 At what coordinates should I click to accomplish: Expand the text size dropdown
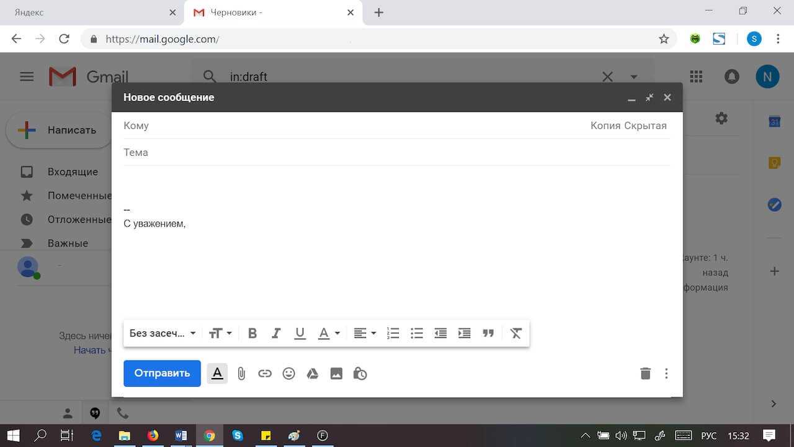click(x=220, y=333)
